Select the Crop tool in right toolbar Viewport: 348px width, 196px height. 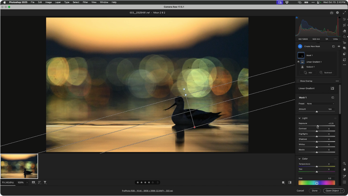point(344,25)
